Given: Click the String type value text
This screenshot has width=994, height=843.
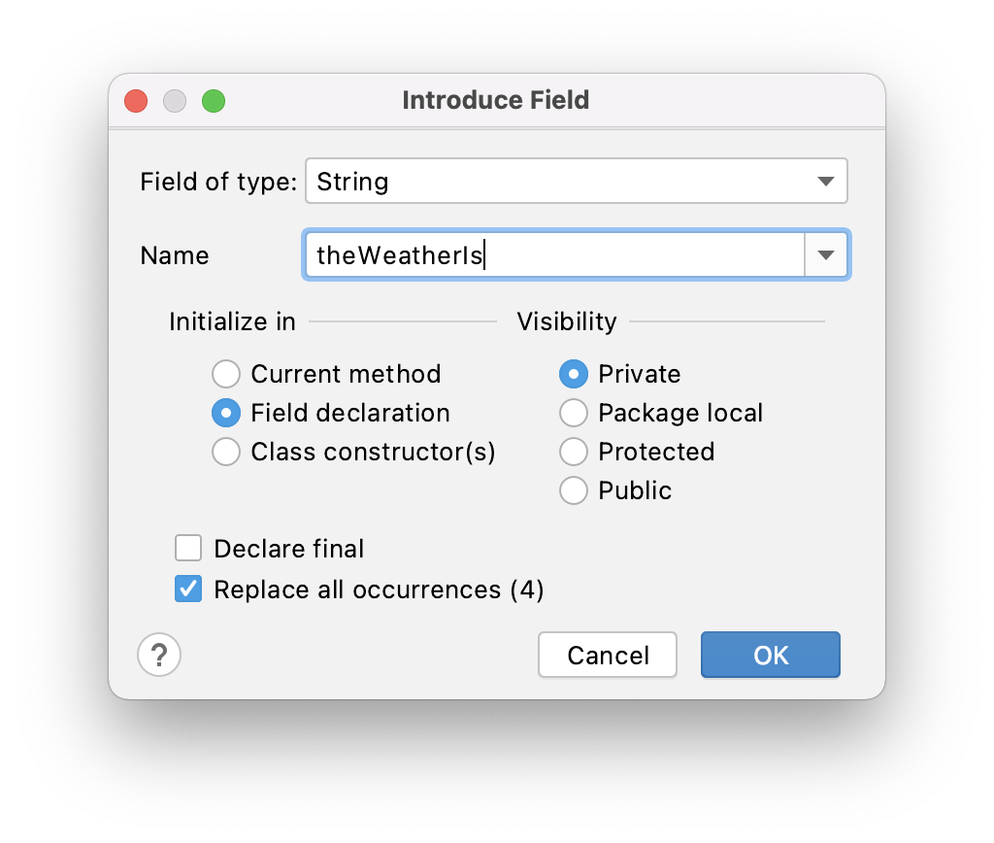Looking at the screenshot, I should [x=353, y=182].
